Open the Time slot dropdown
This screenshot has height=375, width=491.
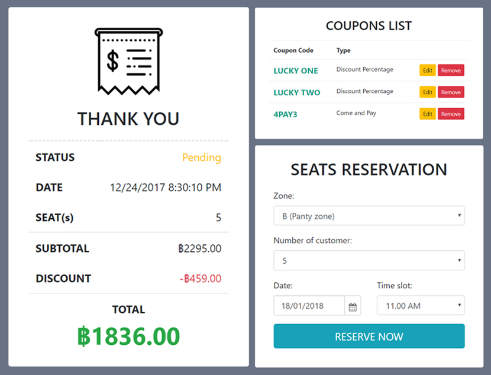coord(420,305)
